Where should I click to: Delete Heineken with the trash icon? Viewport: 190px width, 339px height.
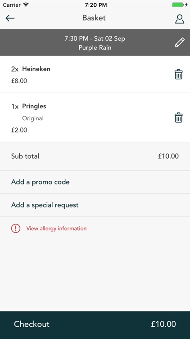pos(178,75)
